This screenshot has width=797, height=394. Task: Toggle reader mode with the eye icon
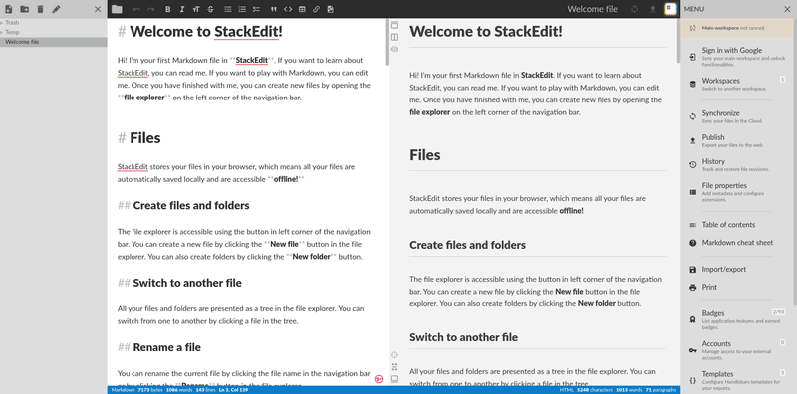click(x=394, y=50)
